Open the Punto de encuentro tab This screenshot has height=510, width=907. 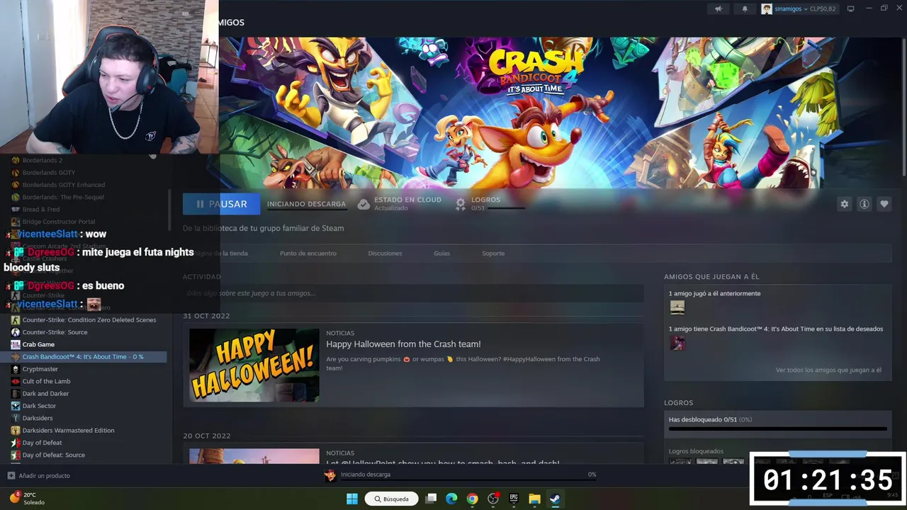(308, 253)
